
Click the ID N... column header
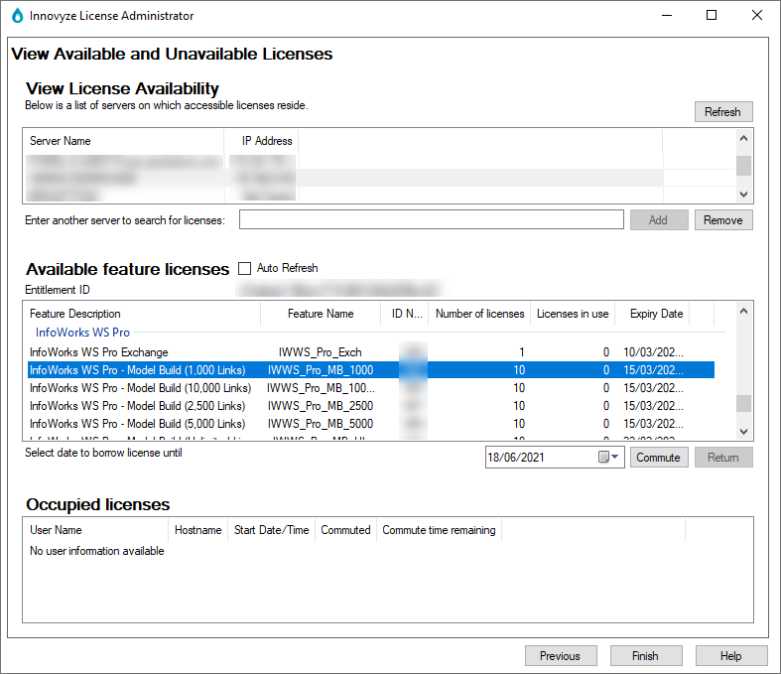[405, 314]
